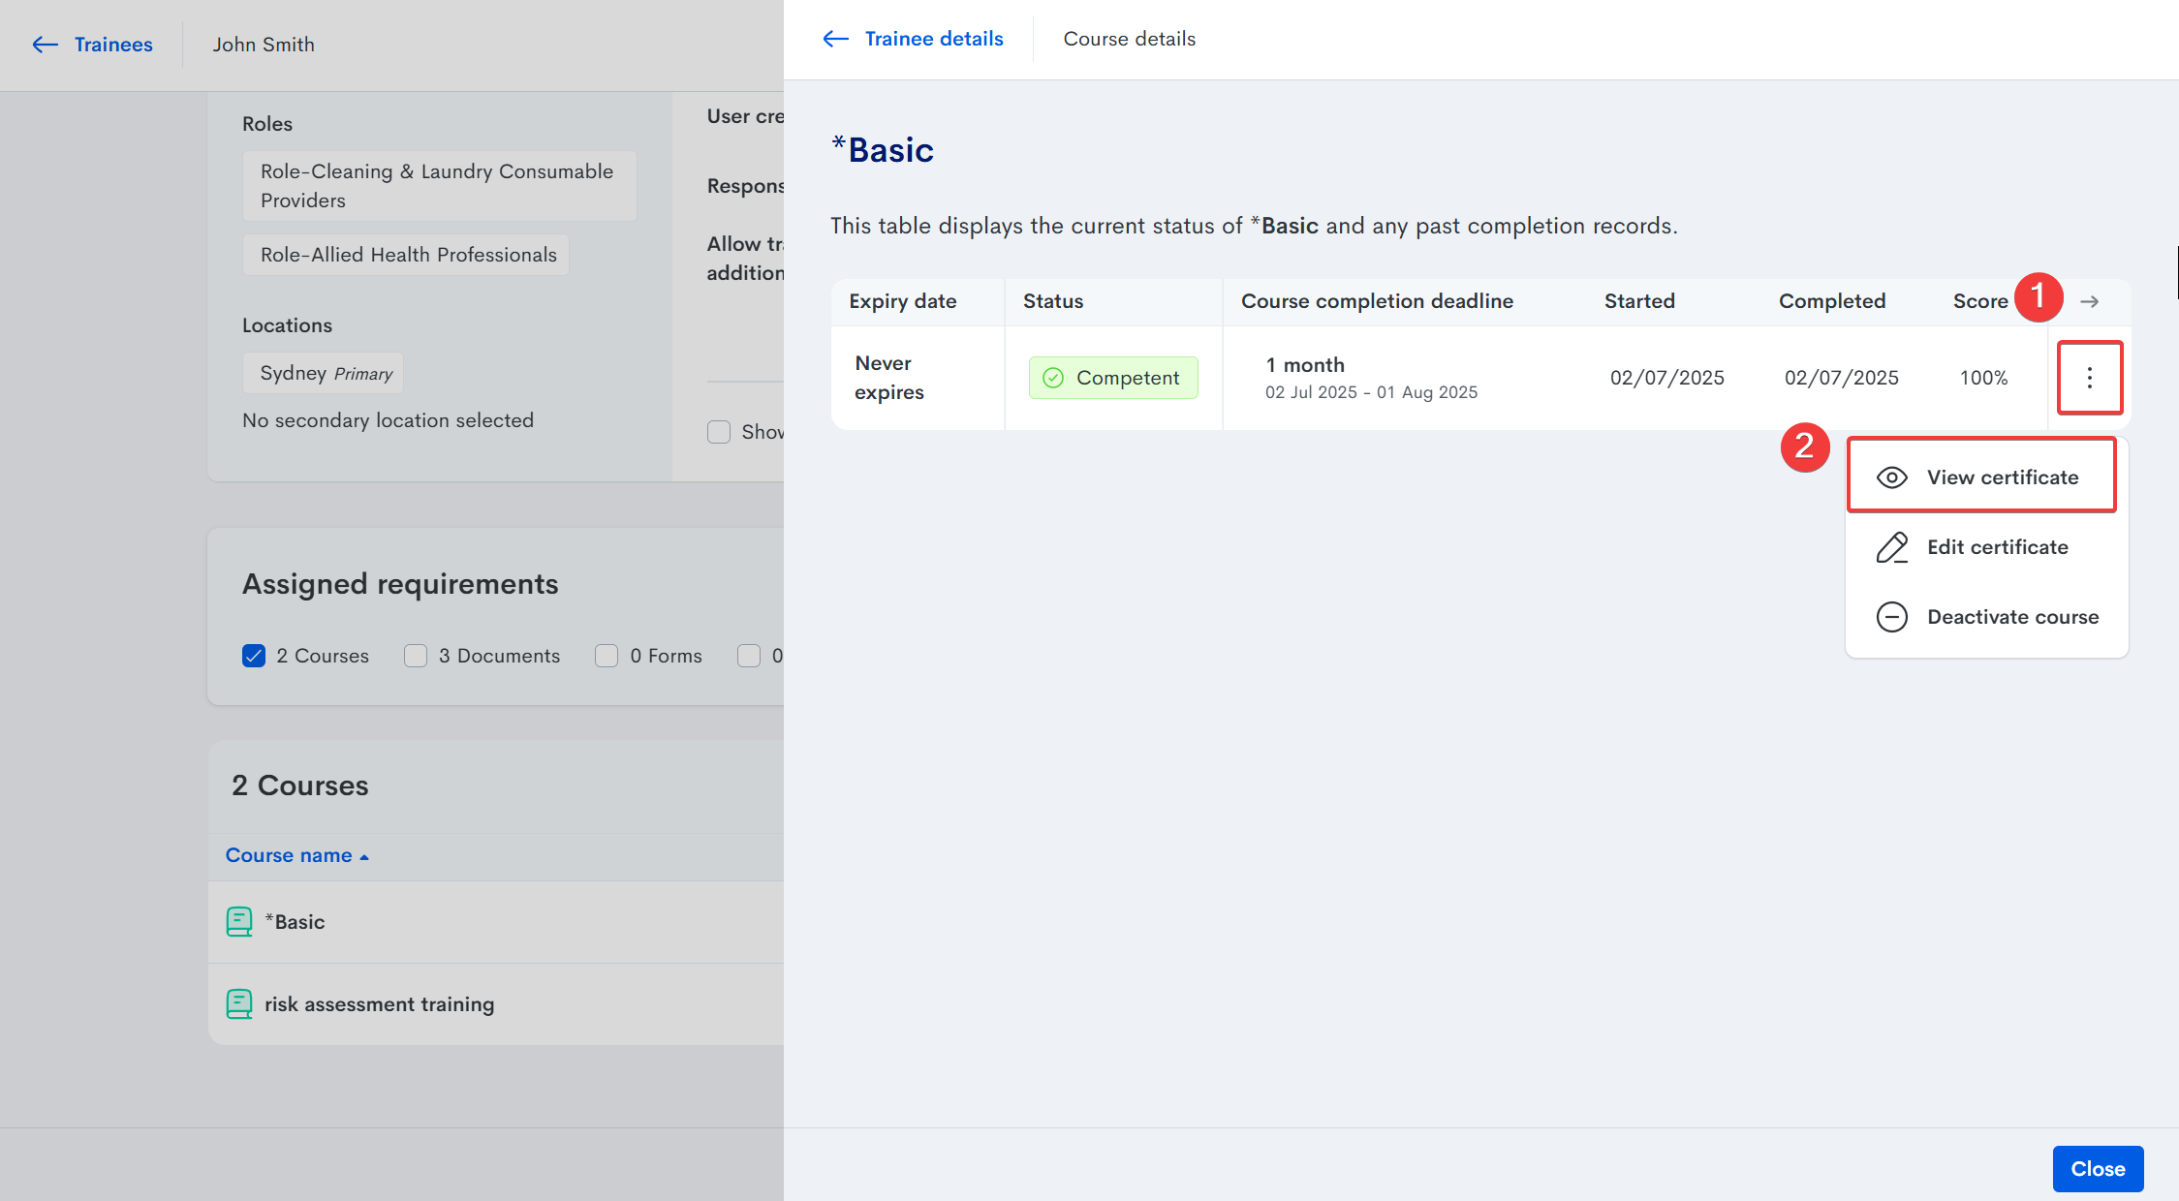The width and height of the screenshot is (2179, 1201).
Task: Select View certificate from the menu
Action: [2002, 477]
